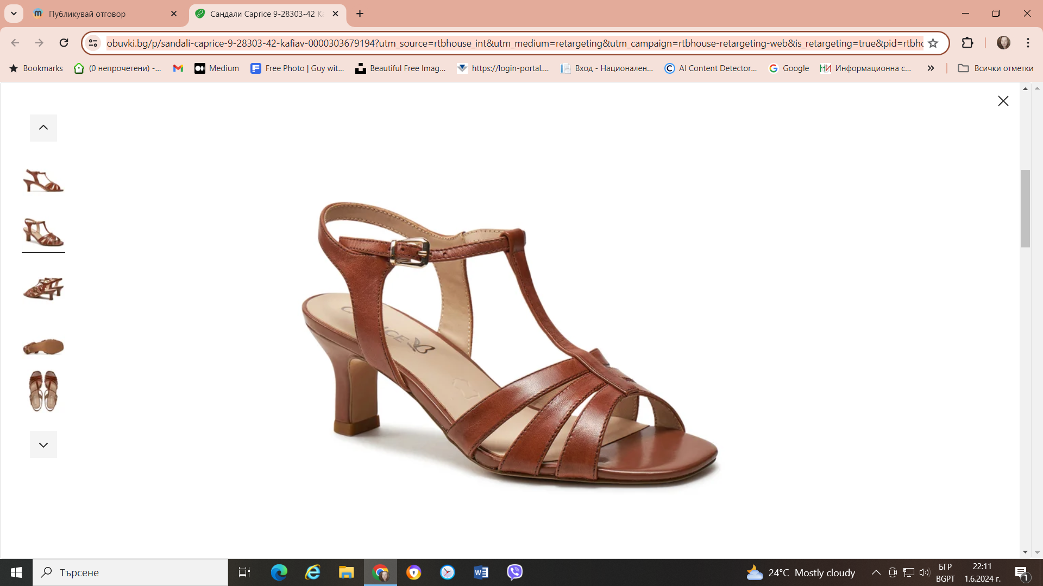Open the Всички отметки bookmarks folder
The width and height of the screenshot is (1043, 586).
995,68
